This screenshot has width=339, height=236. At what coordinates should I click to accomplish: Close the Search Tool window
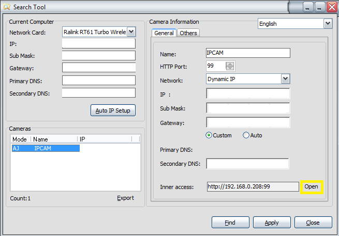pos(332,7)
